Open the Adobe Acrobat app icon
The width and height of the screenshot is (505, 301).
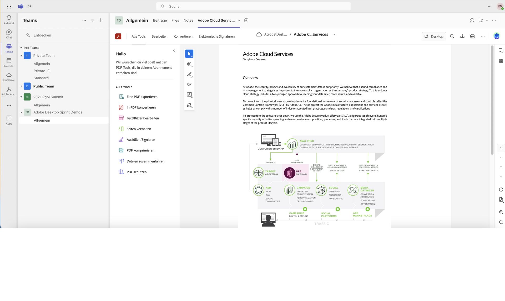click(x=9, y=91)
